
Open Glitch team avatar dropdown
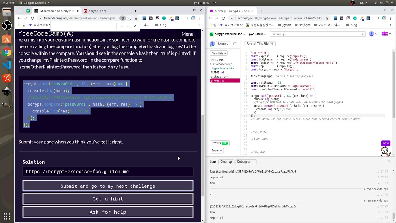pyautogui.click(x=386, y=34)
